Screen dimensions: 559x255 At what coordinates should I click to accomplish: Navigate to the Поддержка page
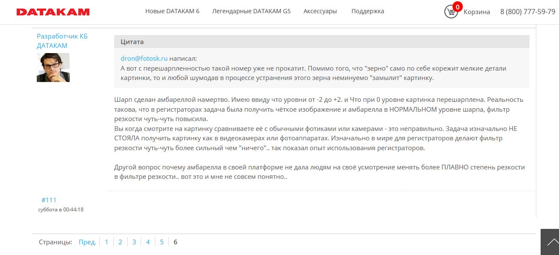pyautogui.click(x=367, y=11)
